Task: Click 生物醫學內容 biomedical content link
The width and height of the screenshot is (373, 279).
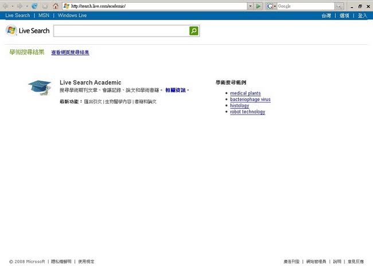Action: [118, 101]
